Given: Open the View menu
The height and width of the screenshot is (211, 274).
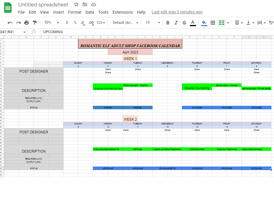Looking at the screenshot, I should tap(44, 12).
